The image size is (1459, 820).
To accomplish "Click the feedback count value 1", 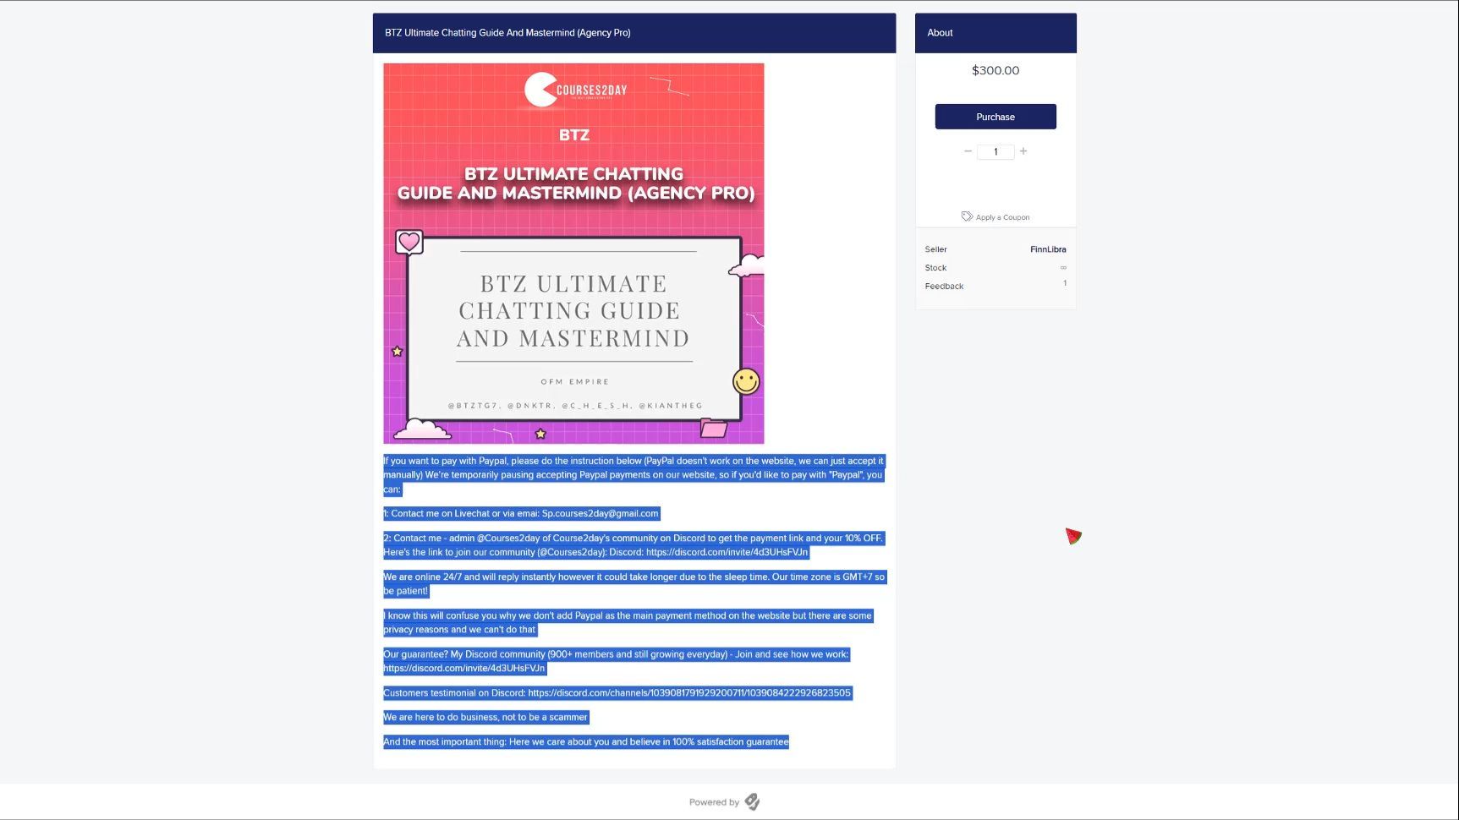I will pyautogui.click(x=1065, y=283).
